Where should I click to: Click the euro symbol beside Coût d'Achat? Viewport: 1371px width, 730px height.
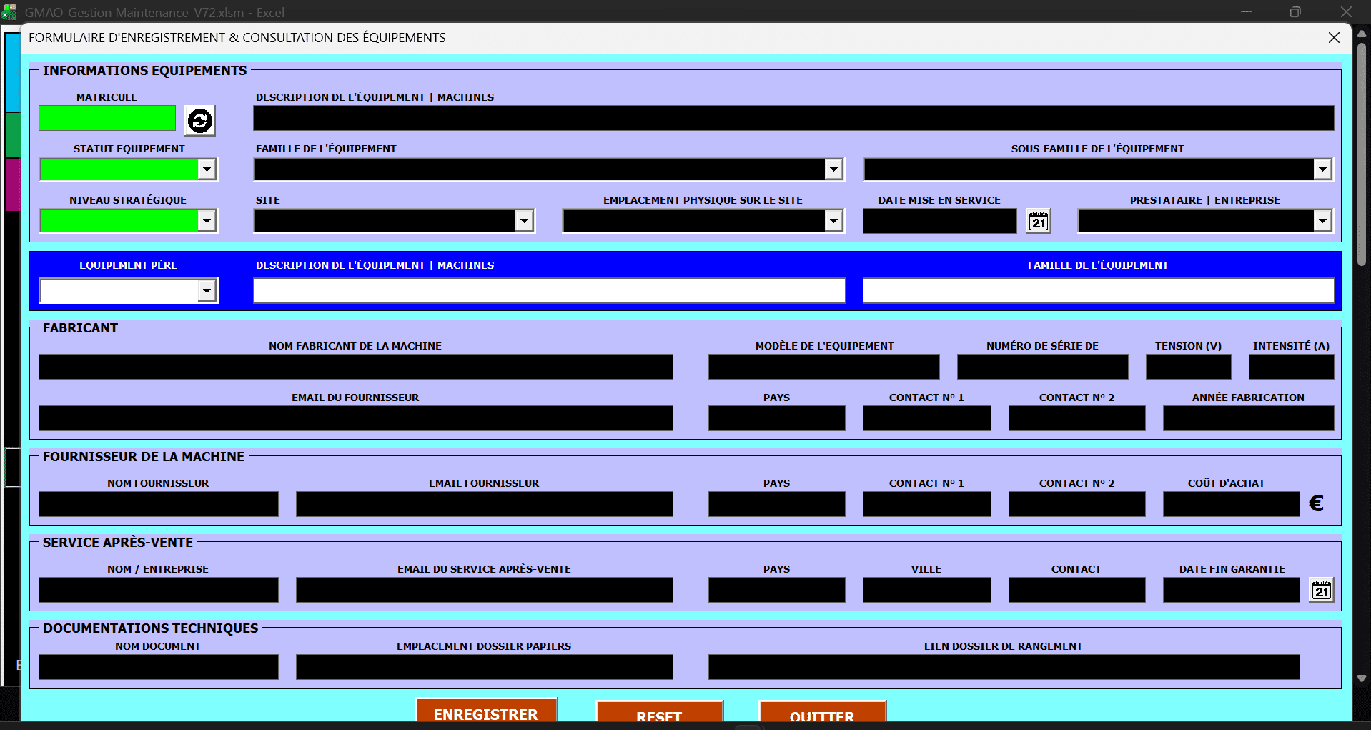[x=1316, y=503]
